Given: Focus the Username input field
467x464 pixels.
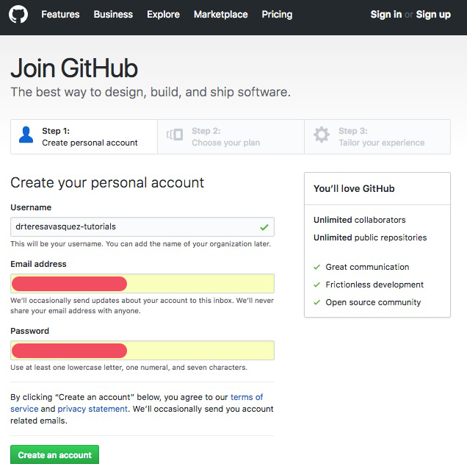Looking at the screenshot, I should coord(142,227).
